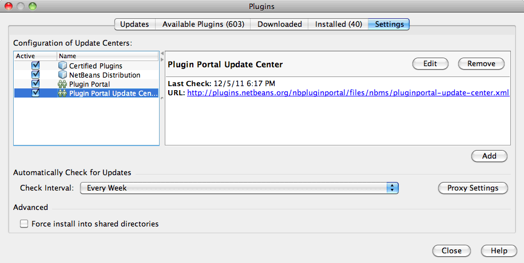
Task: Disable the Plugin Portal update center checkbox
Action: coord(35,84)
